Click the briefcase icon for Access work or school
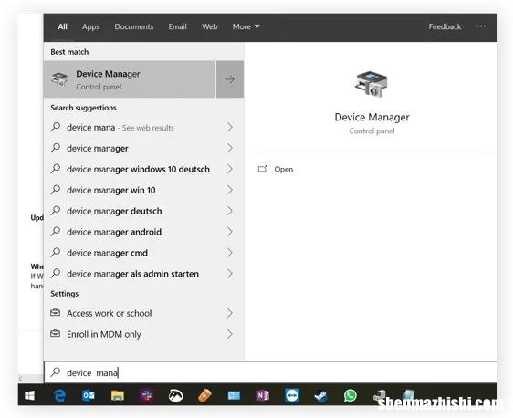This screenshot has height=418, width=513. click(x=55, y=313)
